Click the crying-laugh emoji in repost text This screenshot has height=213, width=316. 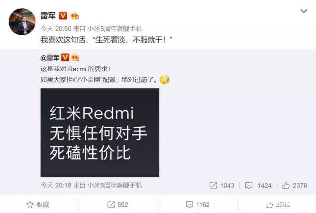tap(164, 80)
